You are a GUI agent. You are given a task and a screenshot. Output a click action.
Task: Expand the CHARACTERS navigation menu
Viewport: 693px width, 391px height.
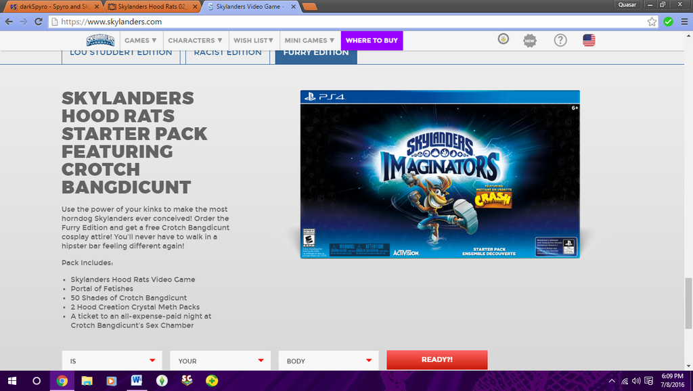pyautogui.click(x=194, y=41)
